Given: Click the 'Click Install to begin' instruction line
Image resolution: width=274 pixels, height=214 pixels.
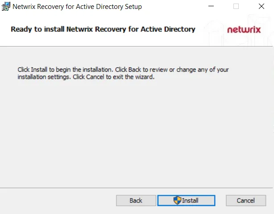Looking at the screenshot, I should pos(123,70).
